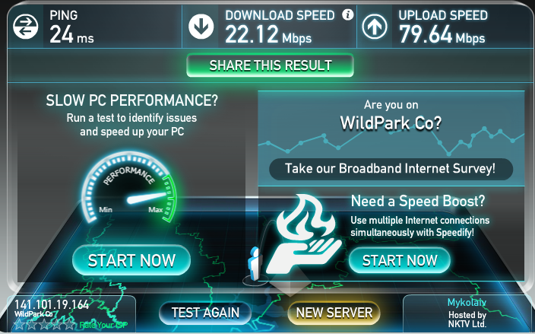
Task: Select the user location person marker
Action: coord(254,264)
